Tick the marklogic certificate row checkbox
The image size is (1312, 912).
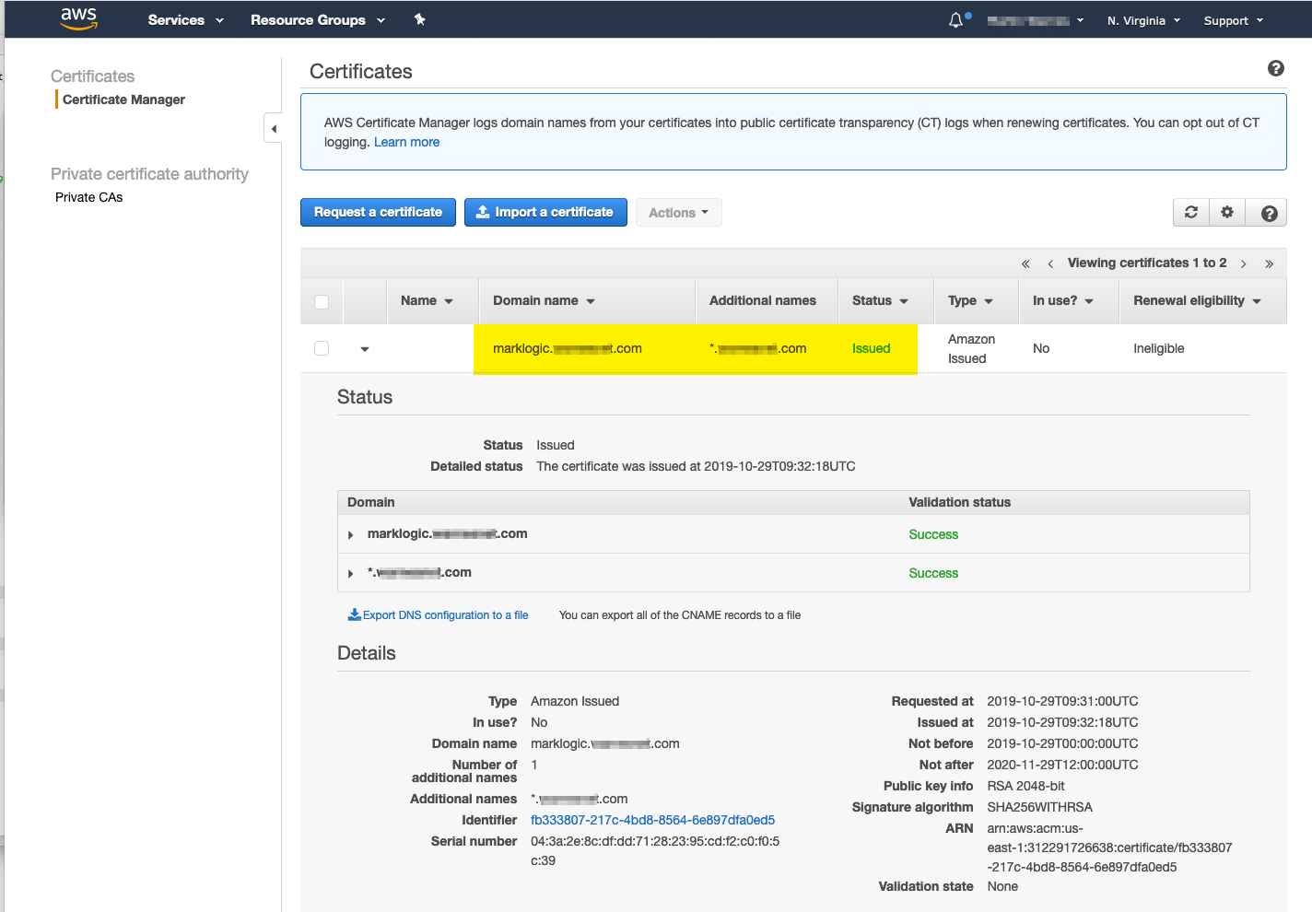tap(322, 348)
